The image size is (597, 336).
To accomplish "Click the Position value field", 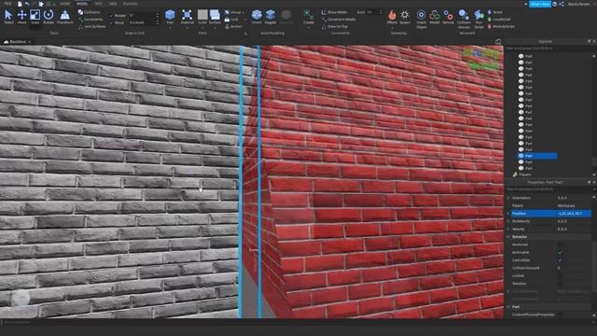I will tap(574, 214).
